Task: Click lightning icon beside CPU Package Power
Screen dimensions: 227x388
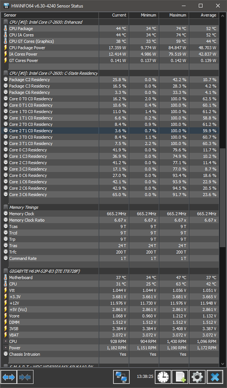Action: [x=5, y=48]
